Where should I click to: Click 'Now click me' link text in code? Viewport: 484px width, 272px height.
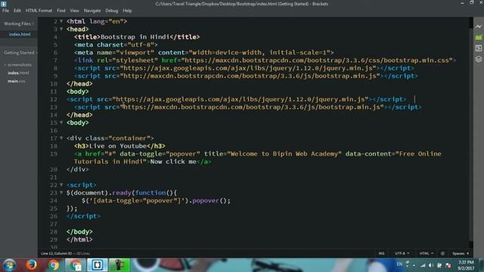point(173,162)
